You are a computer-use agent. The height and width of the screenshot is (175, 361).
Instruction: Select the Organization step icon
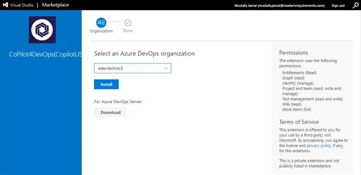coord(101,23)
